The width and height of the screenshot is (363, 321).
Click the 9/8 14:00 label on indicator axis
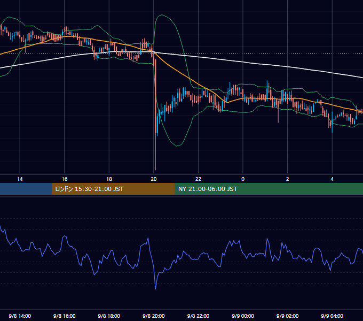point(20,316)
